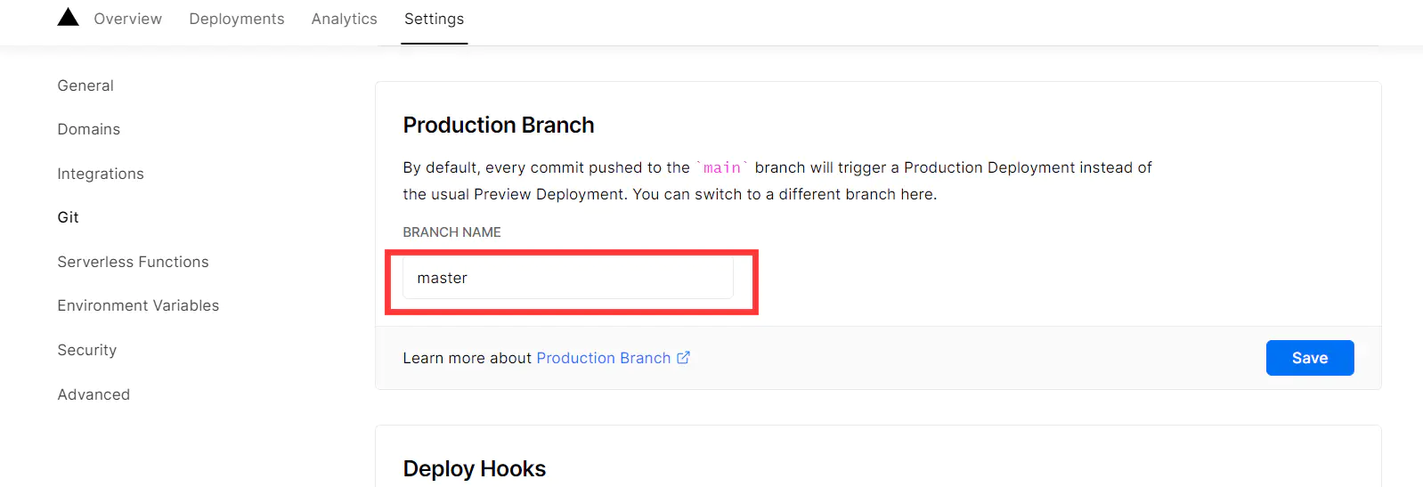This screenshot has width=1423, height=487.
Task: Click the Vercel triangle logo
Action: pyautogui.click(x=68, y=18)
